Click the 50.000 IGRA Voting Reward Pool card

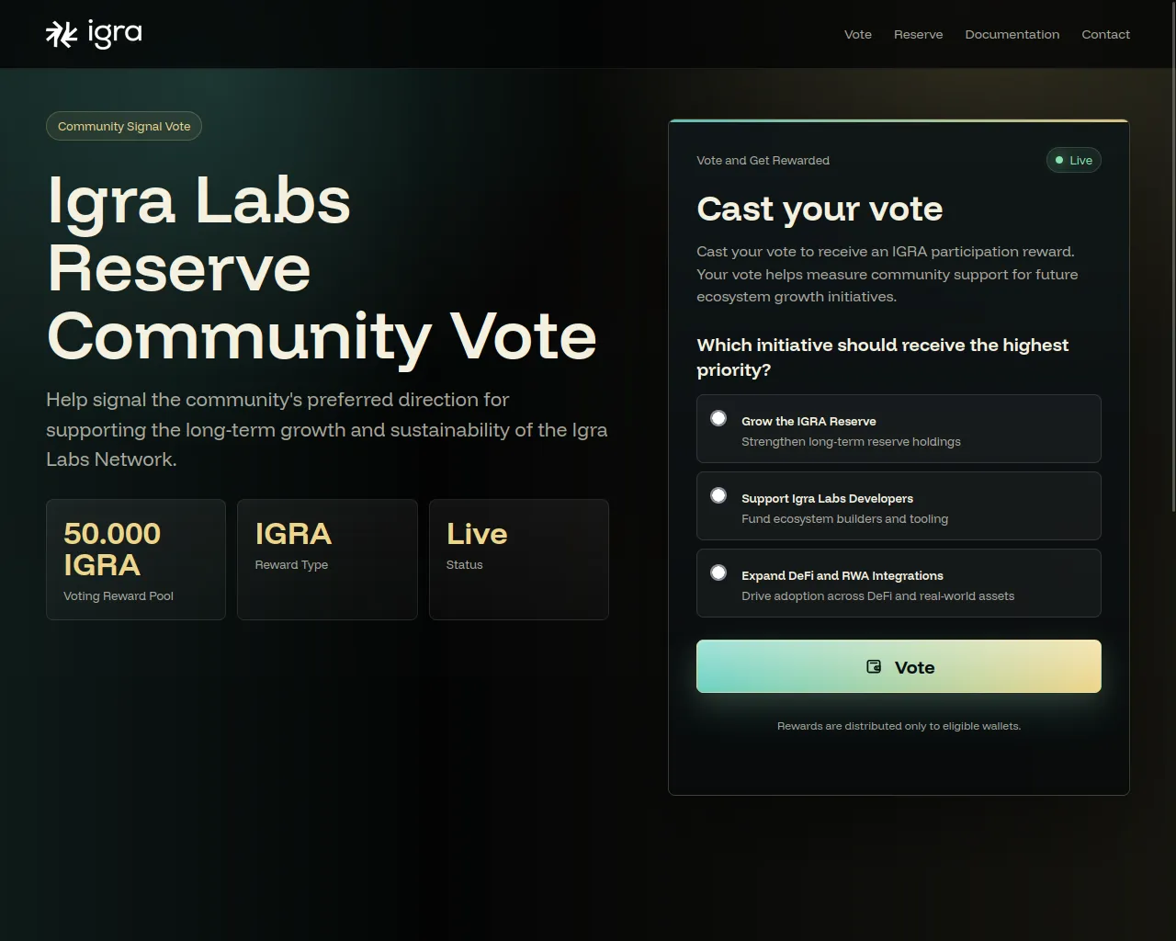136,560
